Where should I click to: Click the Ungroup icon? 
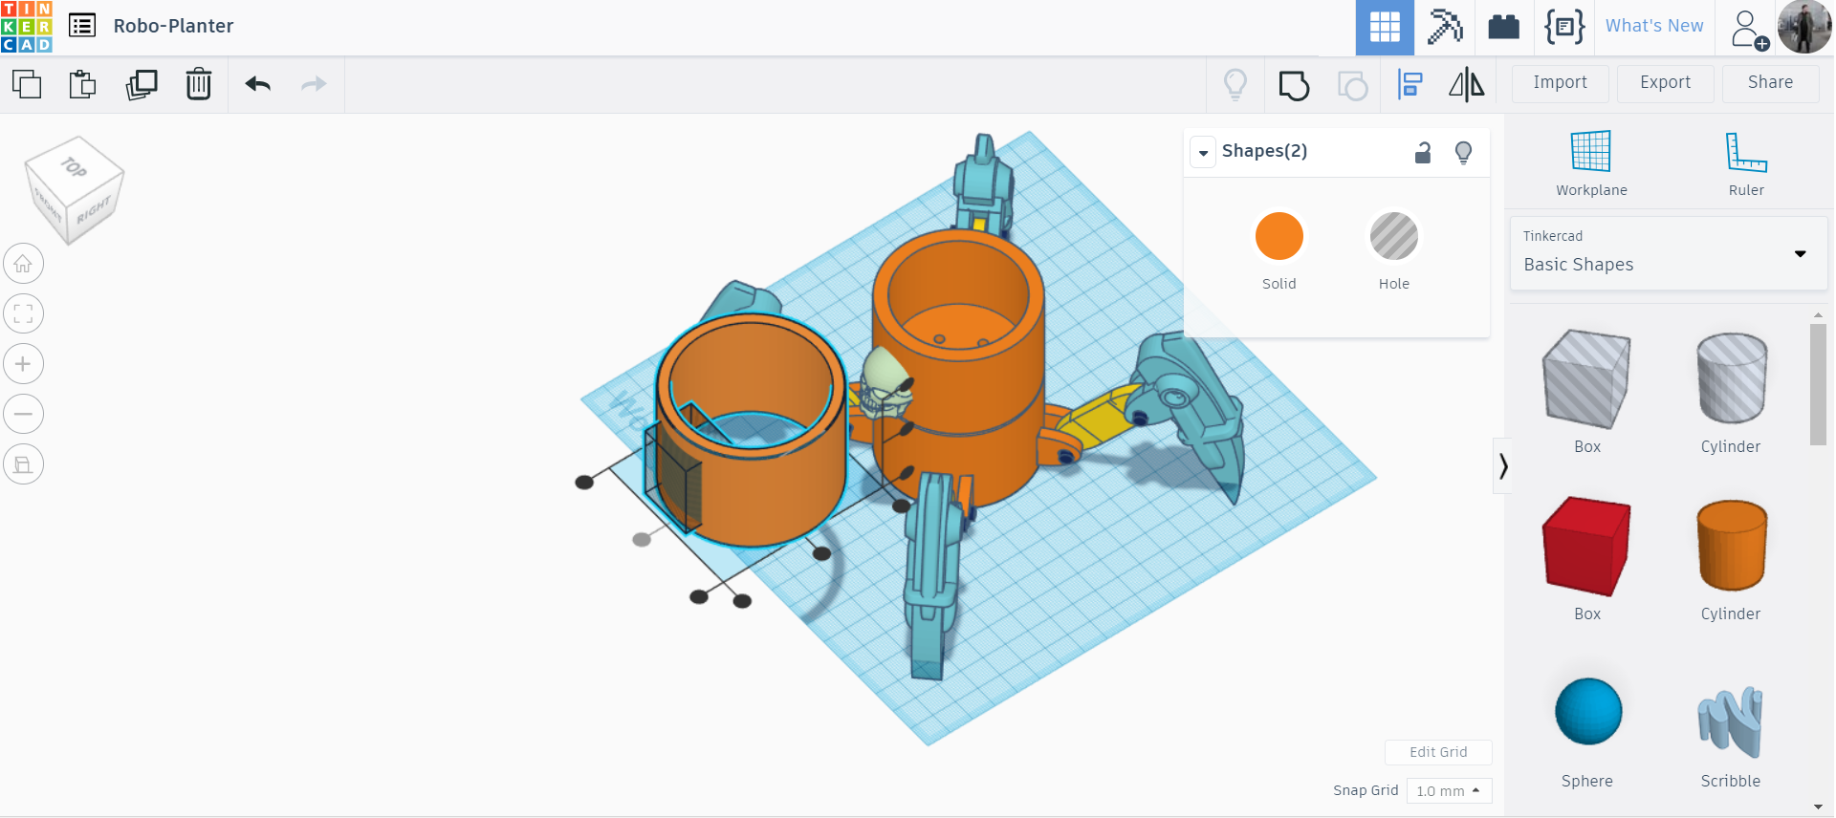pyautogui.click(x=1352, y=85)
